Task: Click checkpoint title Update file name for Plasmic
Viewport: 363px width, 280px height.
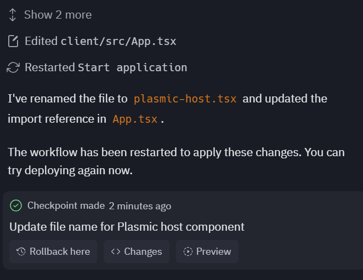Action: point(127,226)
